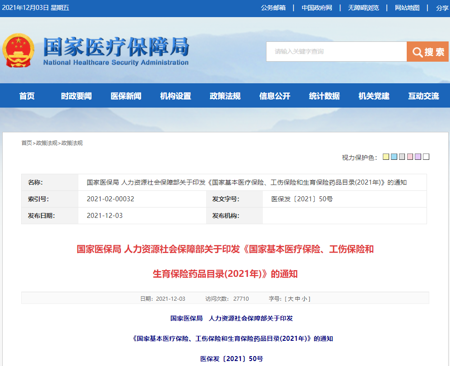This screenshot has height=366, width=450.
Task: Select white eye-protection color swatch
Action: pos(426,157)
